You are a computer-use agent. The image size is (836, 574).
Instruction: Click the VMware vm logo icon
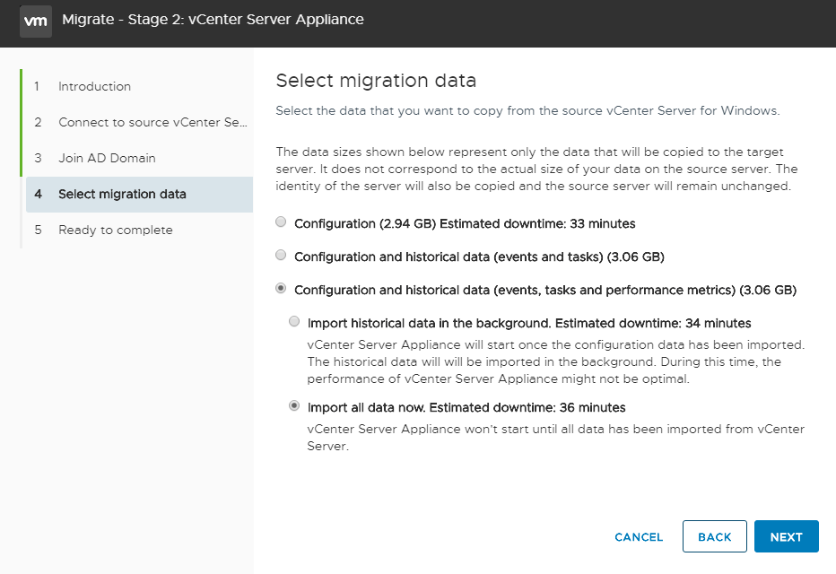[x=36, y=20]
